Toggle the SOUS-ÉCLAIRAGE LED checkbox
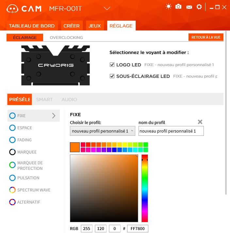 (x=112, y=76)
